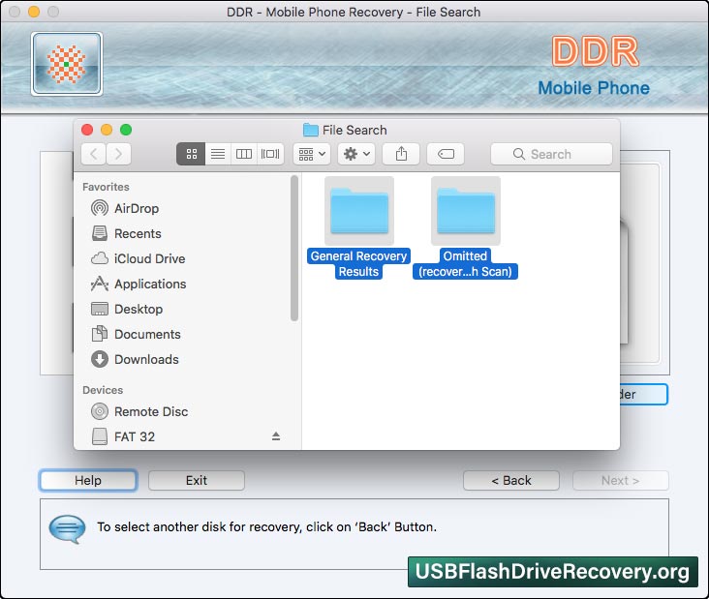Click the DDR app logo icon

coord(67,64)
